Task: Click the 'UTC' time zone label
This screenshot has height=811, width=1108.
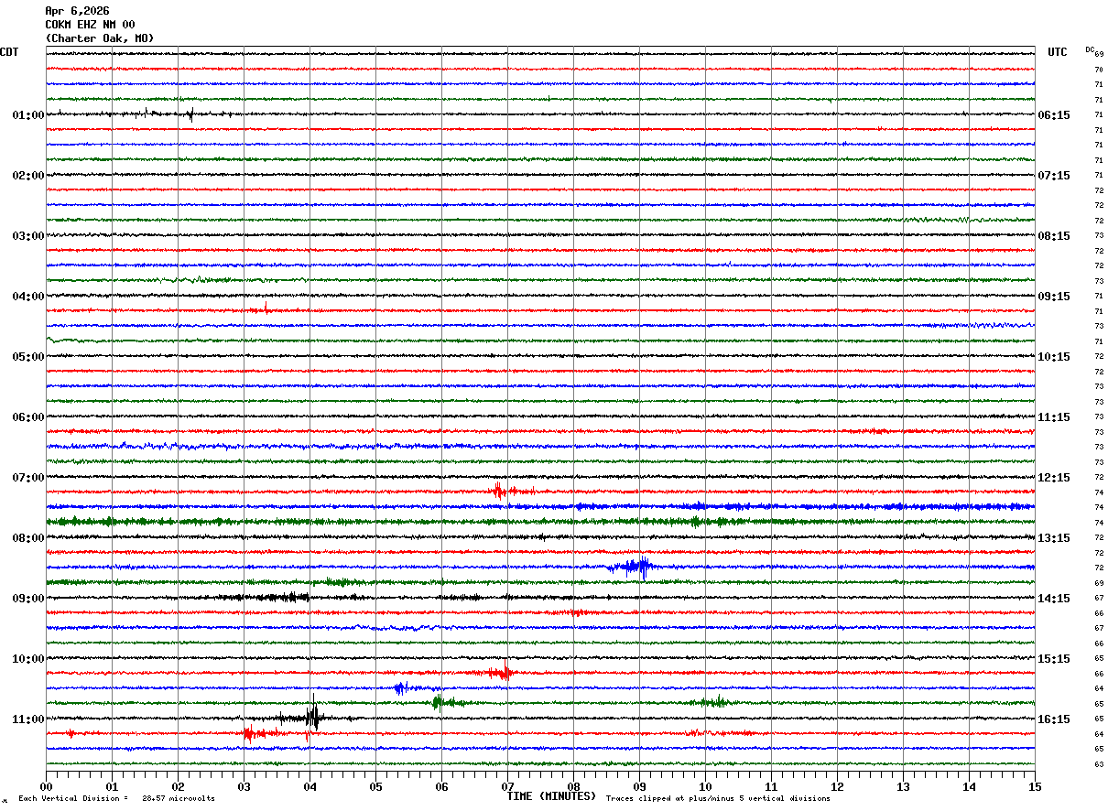Action: [x=1058, y=52]
